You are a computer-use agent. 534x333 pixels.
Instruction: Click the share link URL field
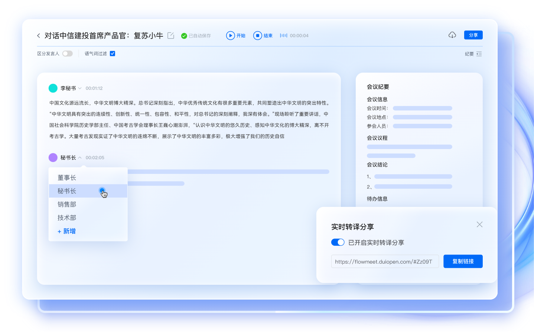pyautogui.click(x=385, y=261)
